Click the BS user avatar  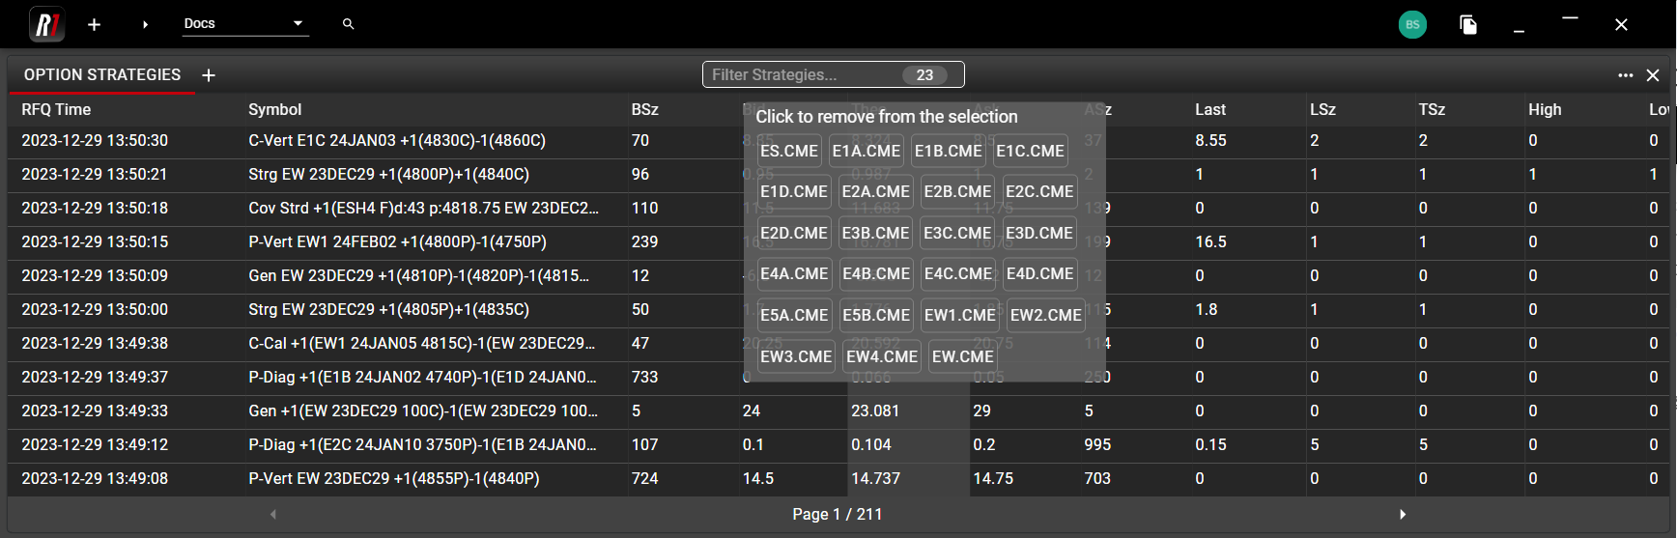pyautogui.click(x=1412, y=25)
